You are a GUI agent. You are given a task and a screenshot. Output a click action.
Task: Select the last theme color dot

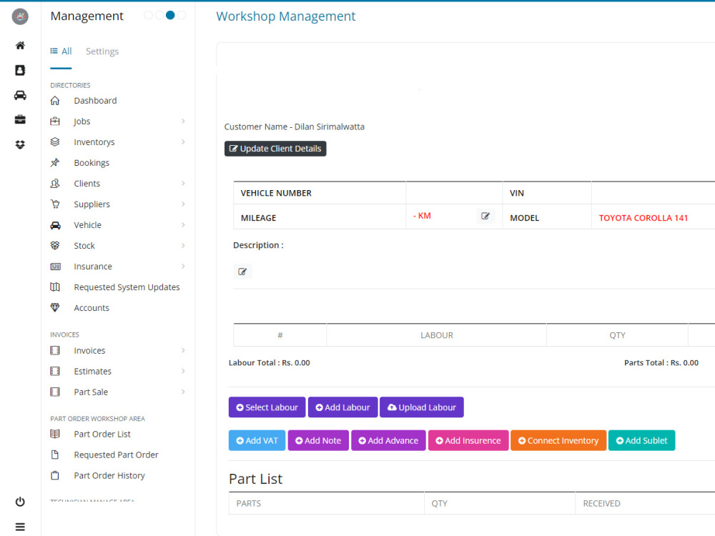pyautogui.click(x=182, y=15)
